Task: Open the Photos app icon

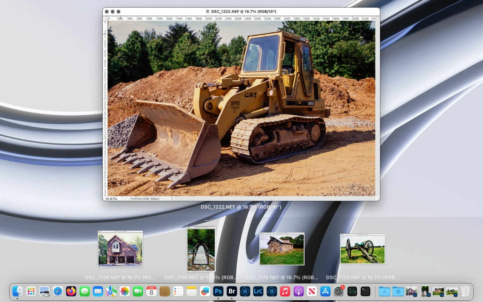Action: (x=125, y=291)
